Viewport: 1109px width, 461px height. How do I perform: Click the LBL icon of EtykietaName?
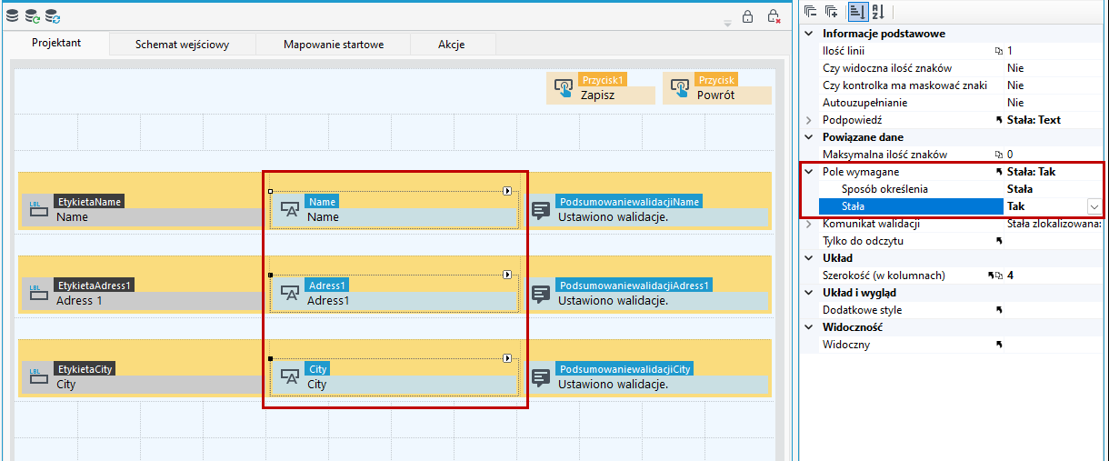[37, 210]
